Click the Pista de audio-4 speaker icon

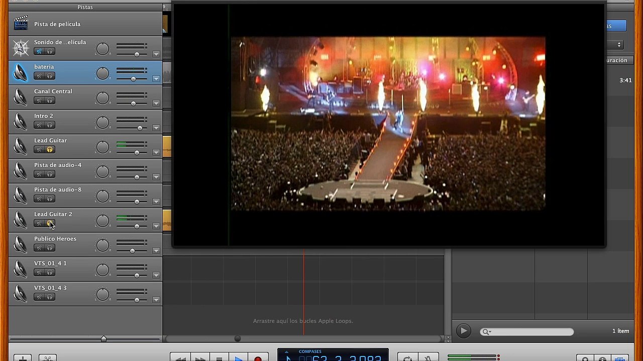[x=21, y=171]
